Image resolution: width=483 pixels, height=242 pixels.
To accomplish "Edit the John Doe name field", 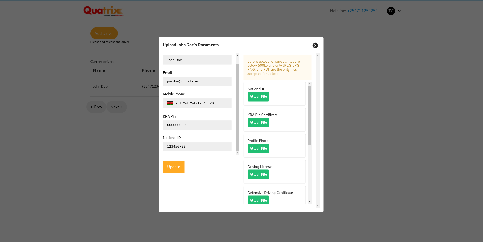I will pyautogui.click(x=197, y=60).
